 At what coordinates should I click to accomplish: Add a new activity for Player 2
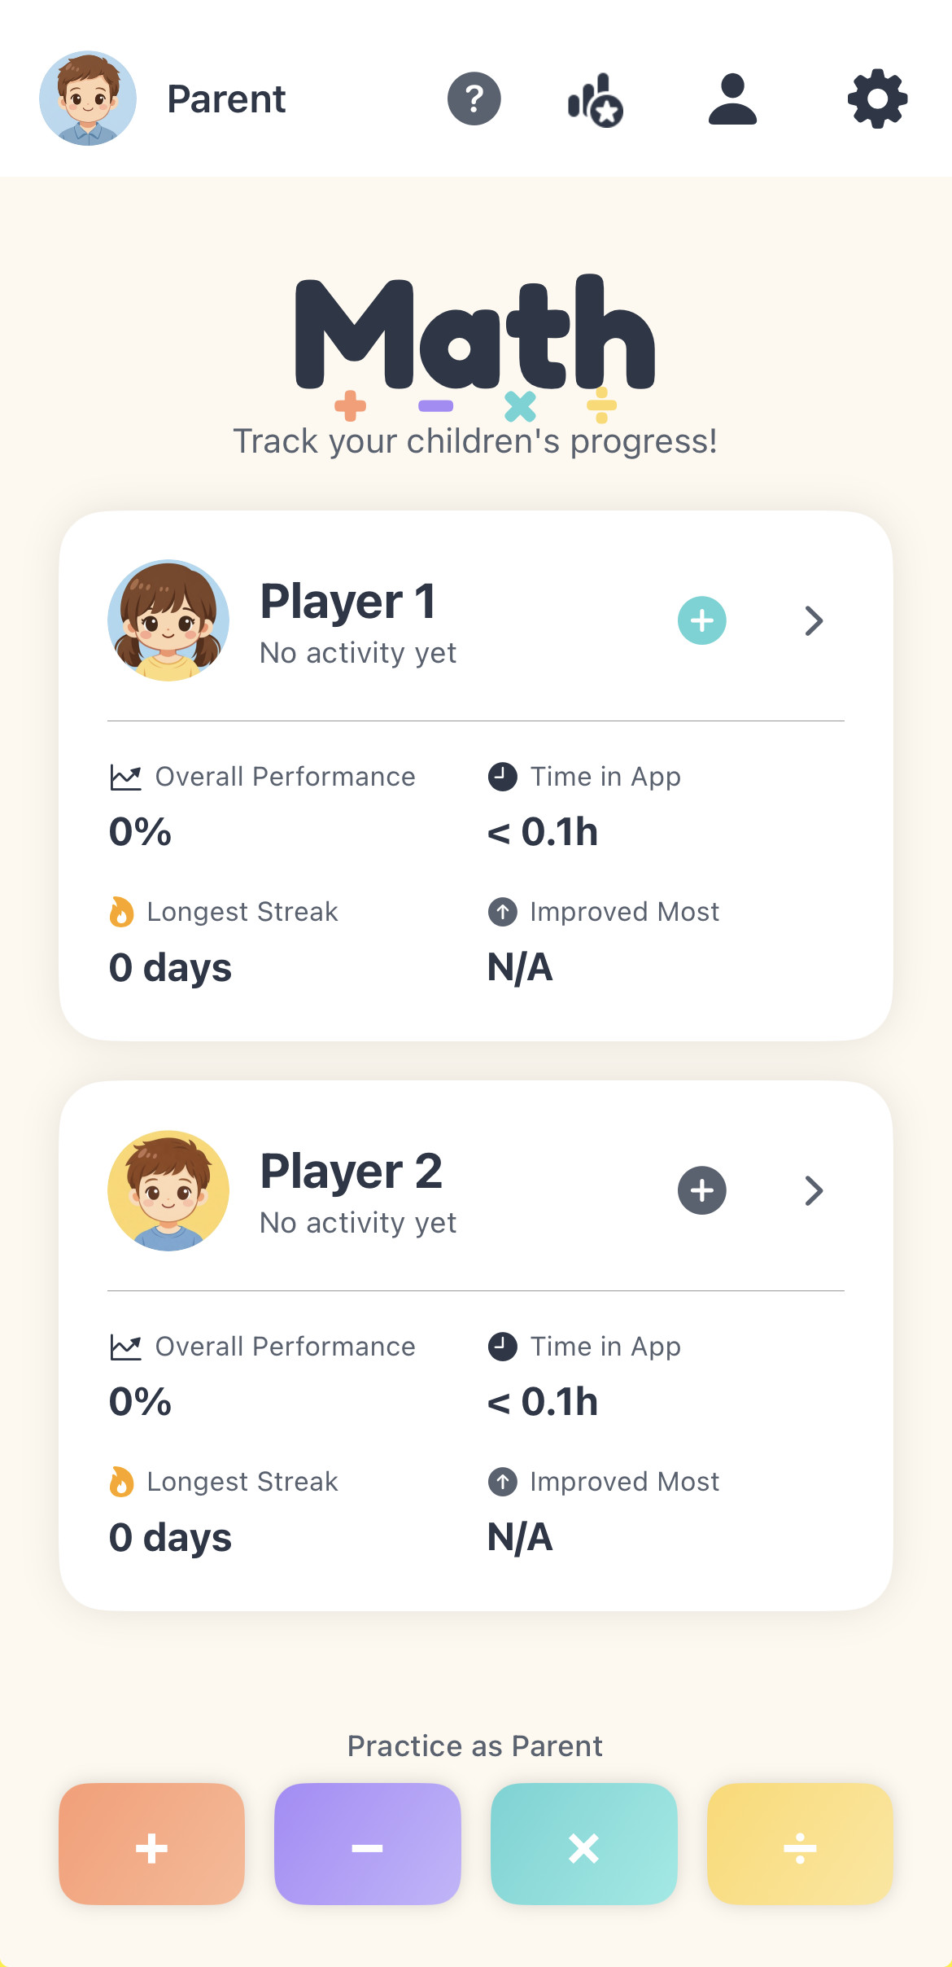[x=701, y=1190]
